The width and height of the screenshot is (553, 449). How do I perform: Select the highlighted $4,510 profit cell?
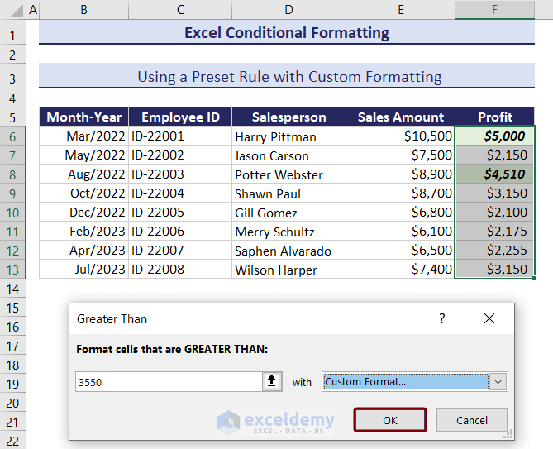tap(494, 174)
